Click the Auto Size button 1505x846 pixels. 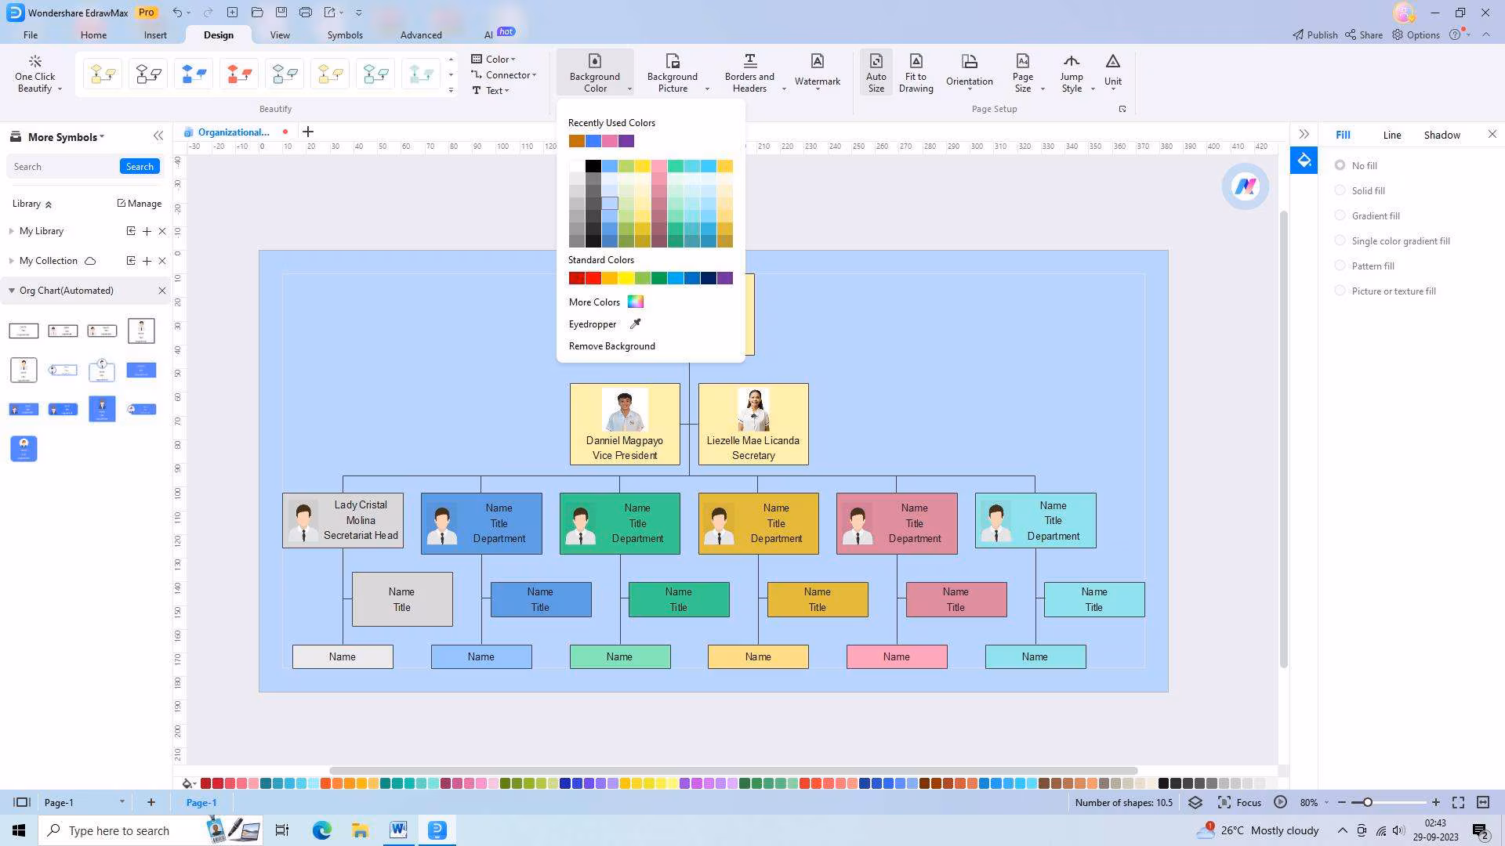[x=876, y=72]
